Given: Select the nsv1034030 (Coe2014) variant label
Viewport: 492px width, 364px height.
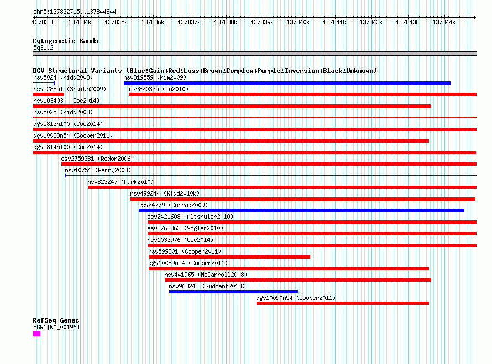Looking at the screenshot, I should click(66, 101).
